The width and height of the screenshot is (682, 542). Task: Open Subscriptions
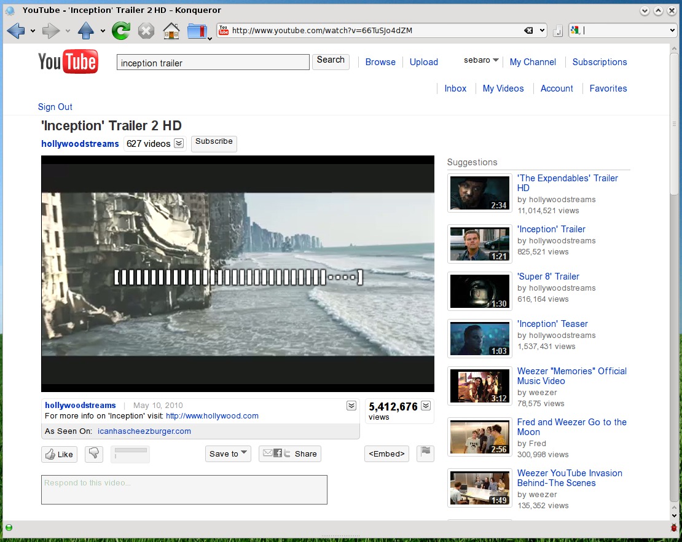click(599, 62)
